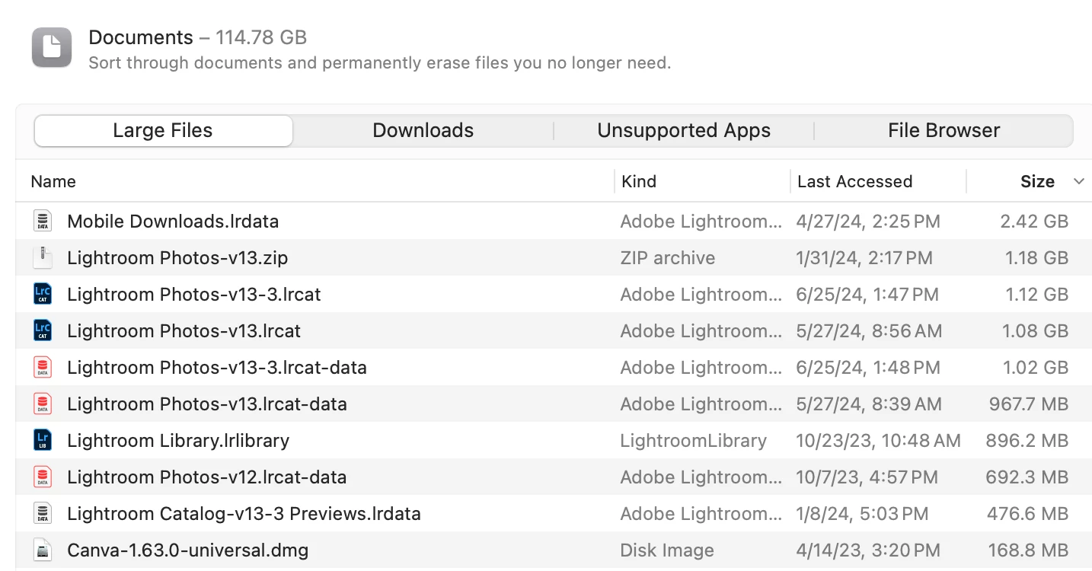
Task: Open the File Browser tab
Action: tap(944, 131)
